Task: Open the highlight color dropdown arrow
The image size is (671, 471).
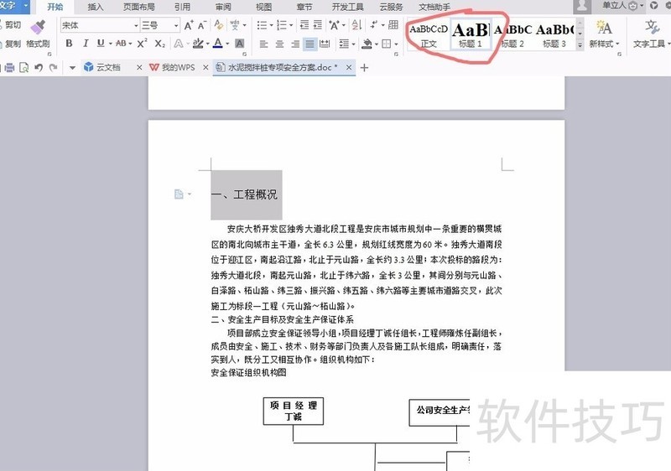Action: click(x=207, y=44)
